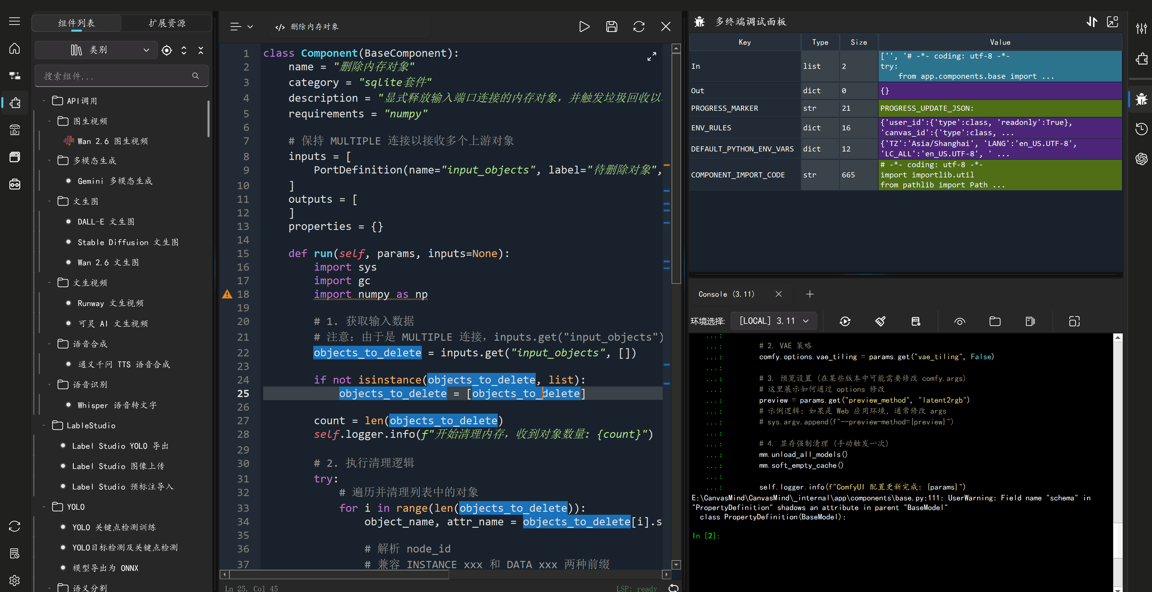Run the component with play button
The image size is (1152, 592).
point(584,26)
